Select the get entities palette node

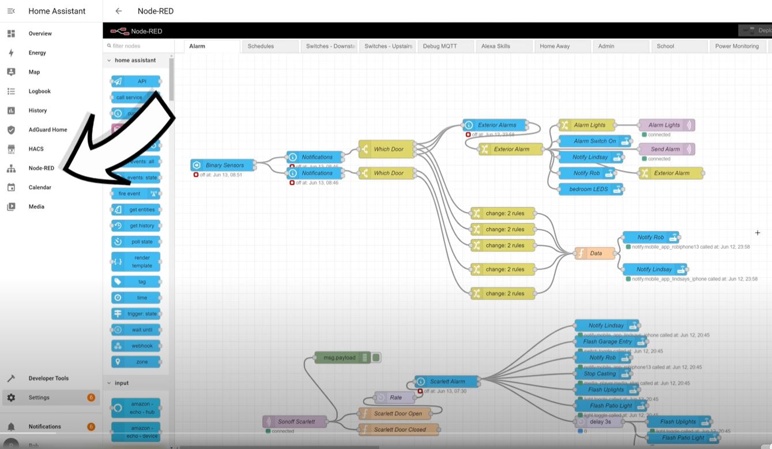pyautogui.click(x=135, y=209)
